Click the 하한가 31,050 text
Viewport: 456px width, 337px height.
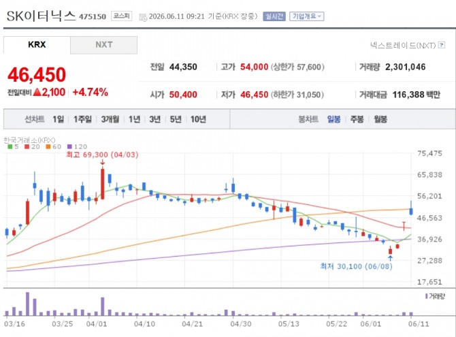click(x=297, y=95)
